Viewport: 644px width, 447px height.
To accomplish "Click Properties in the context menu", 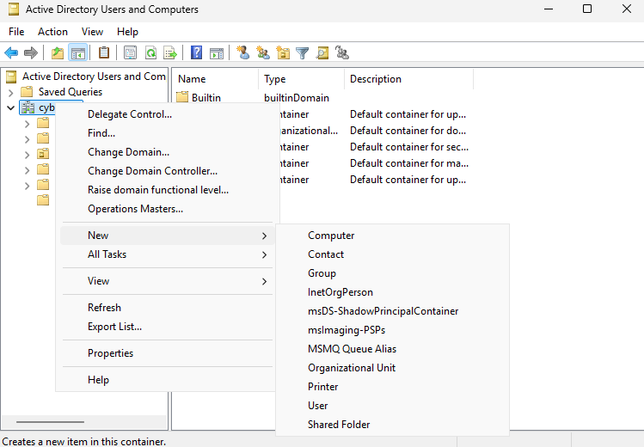I will [x=111, y=353].
